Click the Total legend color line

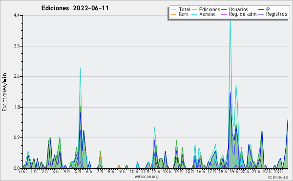click(173, 10)
